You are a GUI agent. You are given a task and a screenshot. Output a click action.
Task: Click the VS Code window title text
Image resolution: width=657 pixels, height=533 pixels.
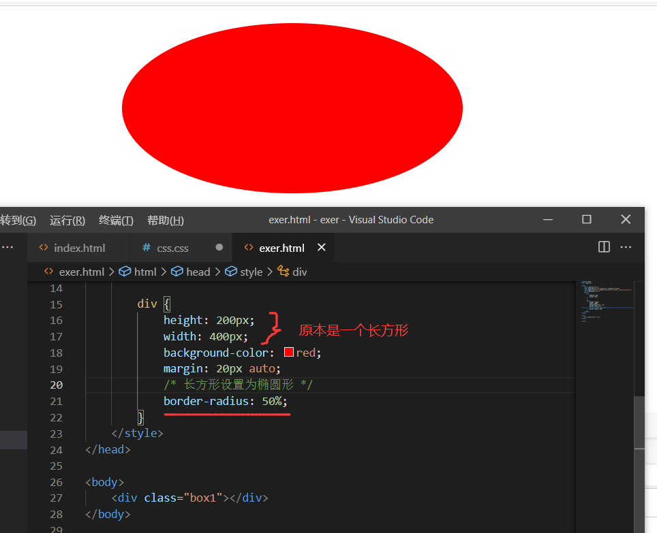click(351, 220)
